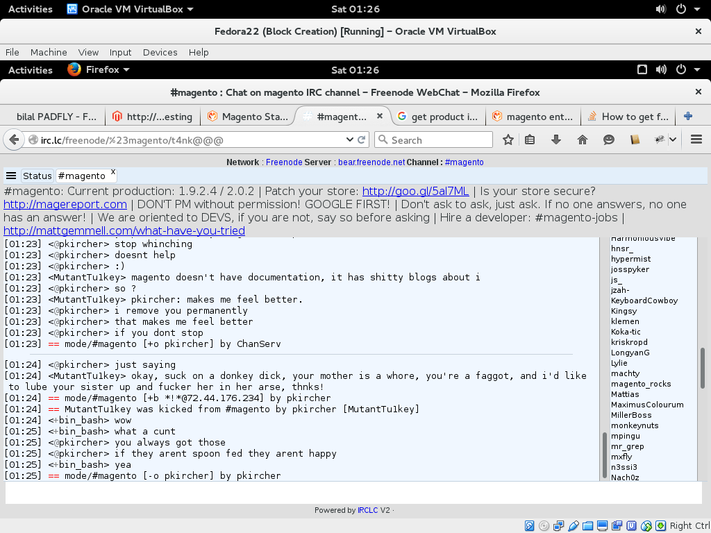Open the goo.gl/5al7ML patch link

[x=415, y=192]
